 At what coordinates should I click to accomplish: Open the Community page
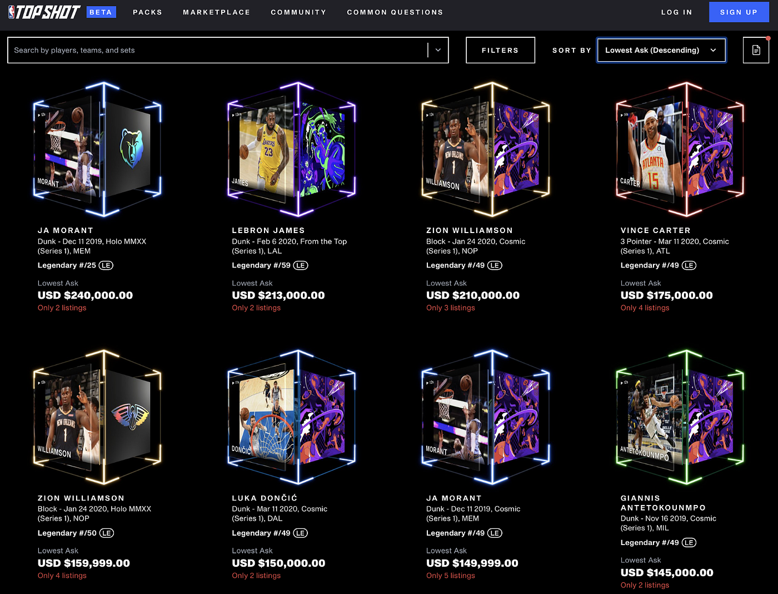click(x=298, y=12)
